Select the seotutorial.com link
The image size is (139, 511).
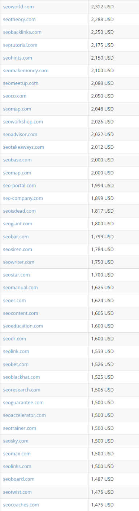point(20,45)
